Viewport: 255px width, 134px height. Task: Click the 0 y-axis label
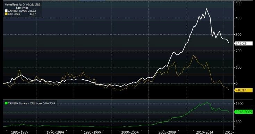[x=237, y=84]
